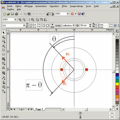Select the Zoom tool in toolbox
This screenshot has width=120, height=120.
(3, 41)
